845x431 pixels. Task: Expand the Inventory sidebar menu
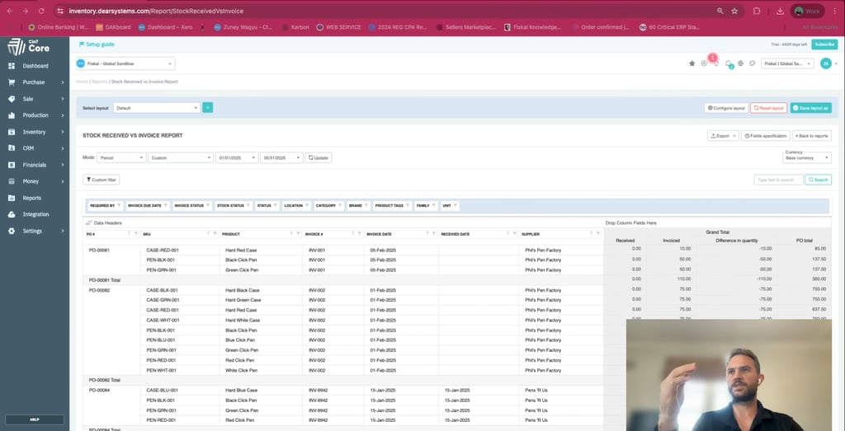[35, 132]
